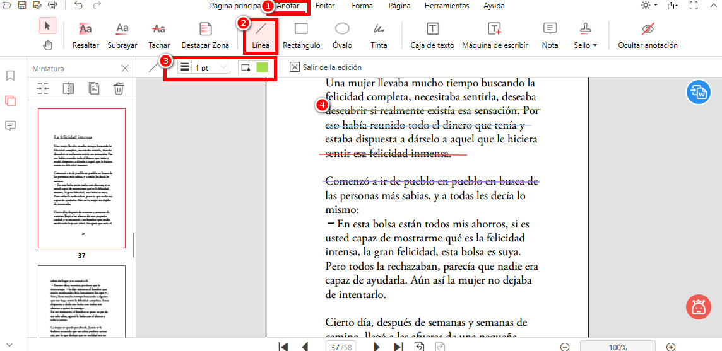Undo the last action

click(x=78, y=6)
